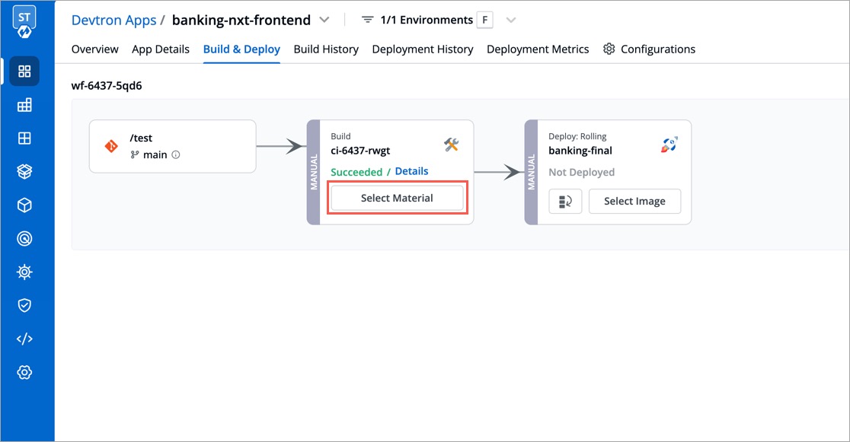Open the security shield icon
This screenshot has height=442, width=850.
click(x=24, y=306)
